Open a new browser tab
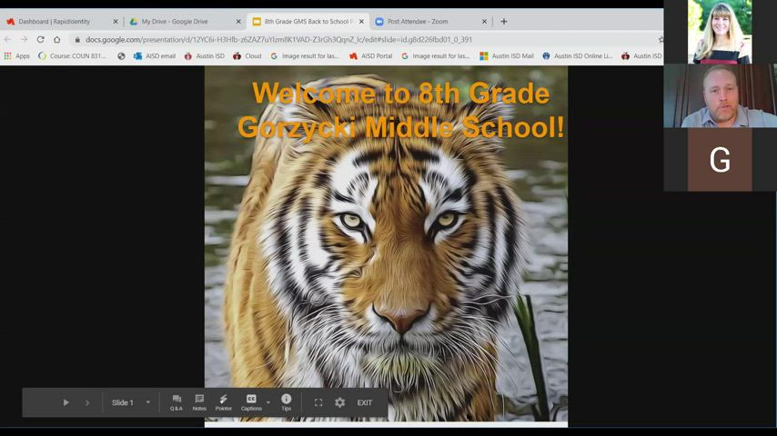Image resolution: width=777 pixels, height=436 pixels. (x=504, y=21)
